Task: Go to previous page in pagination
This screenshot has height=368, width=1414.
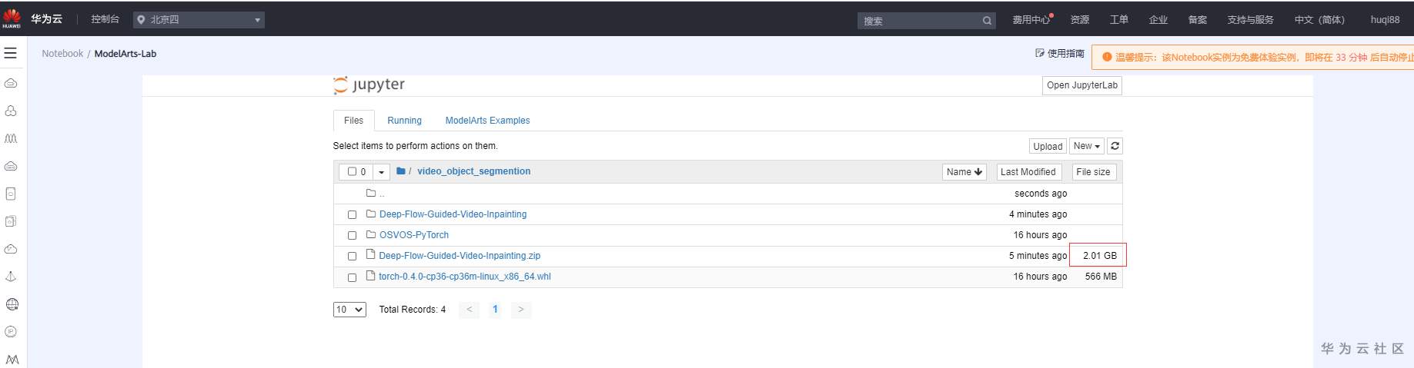Action: (x=469, y=310)
